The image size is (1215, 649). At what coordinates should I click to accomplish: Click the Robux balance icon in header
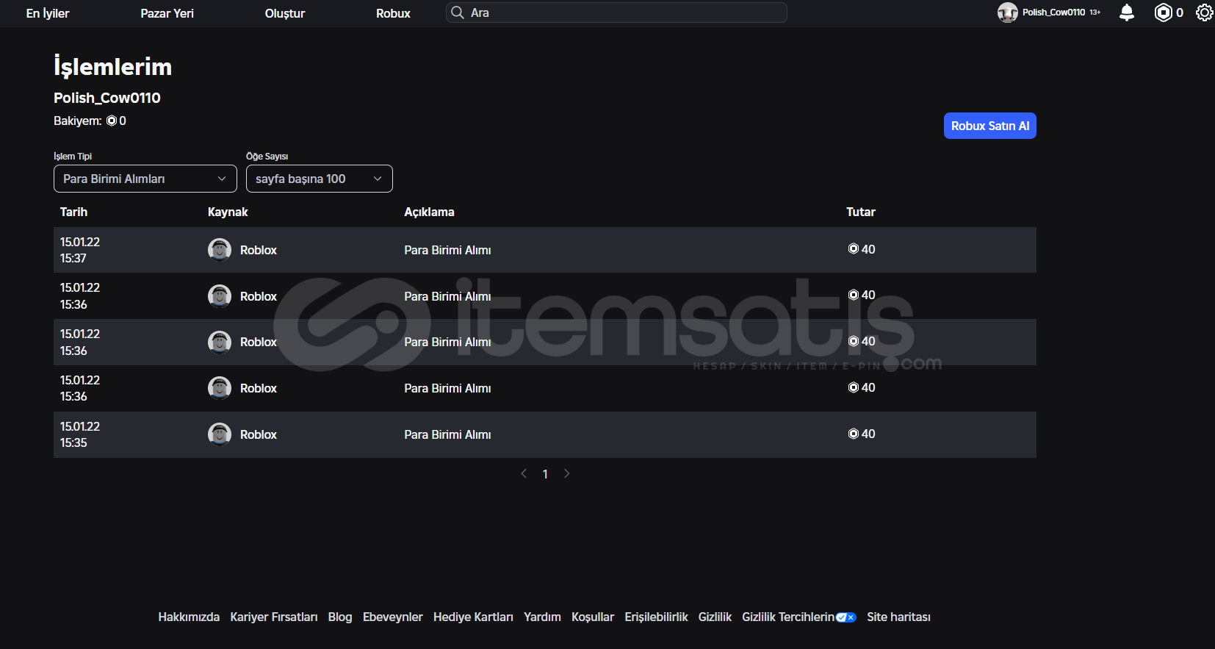point(1163,12)
